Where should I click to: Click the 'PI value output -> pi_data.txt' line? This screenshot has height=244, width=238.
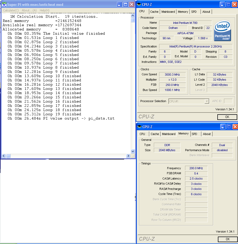[x=61, y=119]
